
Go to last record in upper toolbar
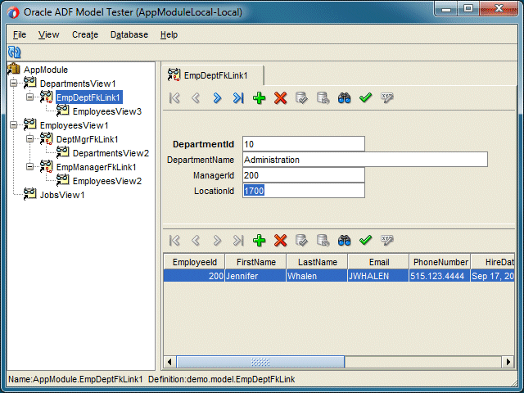coord(238,98)
